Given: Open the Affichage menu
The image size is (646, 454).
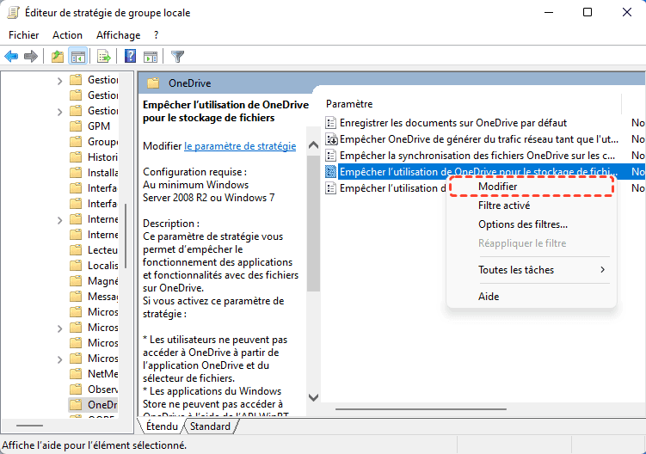Looking at the screenshot, I should (x=118, y=35).
